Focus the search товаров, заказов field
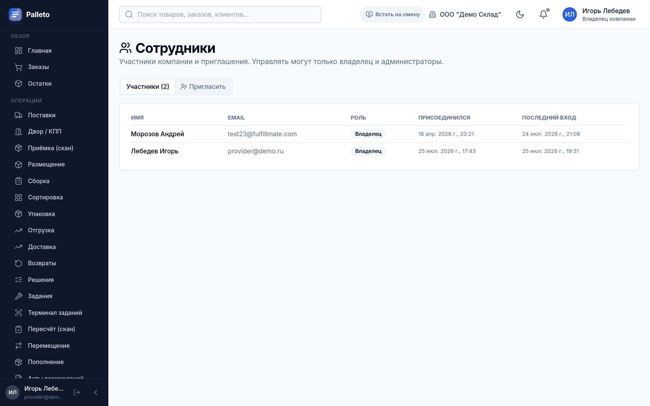 click(220, 14)
